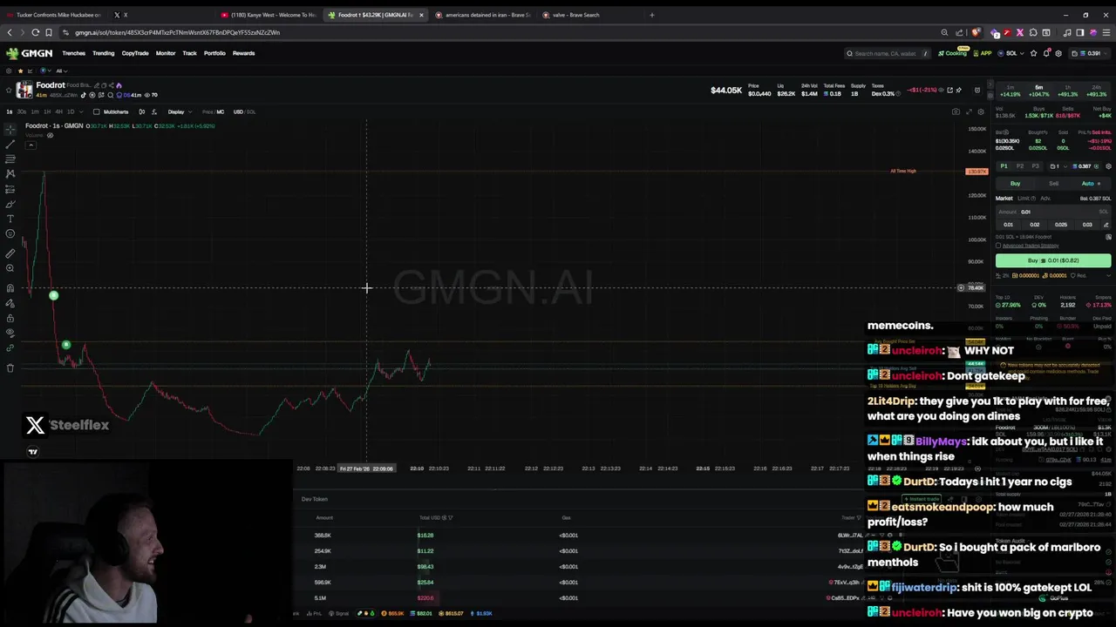Select the text annotation tool
The image size is (1116, 627).
click(10, 219)
